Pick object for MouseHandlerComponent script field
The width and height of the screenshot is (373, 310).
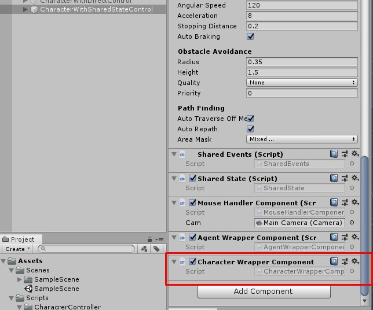[x=352, y=212]
